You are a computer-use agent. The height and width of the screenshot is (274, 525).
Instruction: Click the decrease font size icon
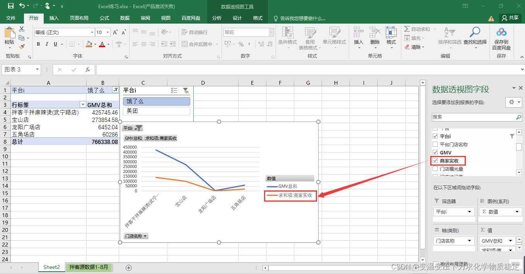click(x=124, y=33)
